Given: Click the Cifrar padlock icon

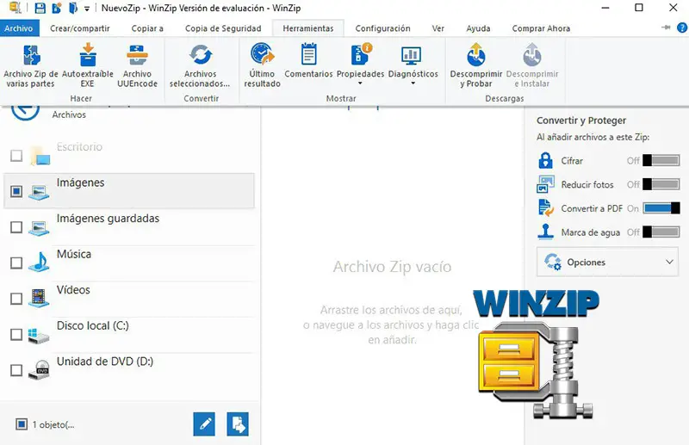Looking at the screenshot, I should click(546, 160).
